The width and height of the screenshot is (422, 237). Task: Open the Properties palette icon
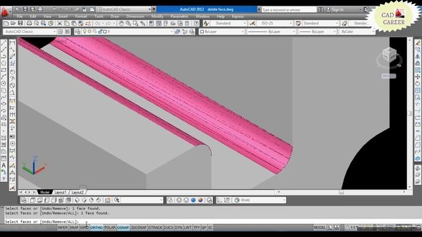coord(151,24)
